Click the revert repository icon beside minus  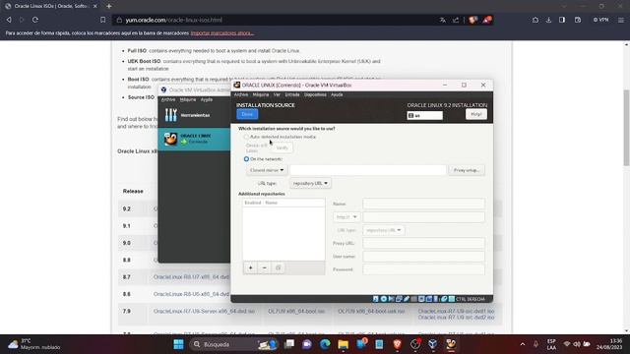pos(278,267)
